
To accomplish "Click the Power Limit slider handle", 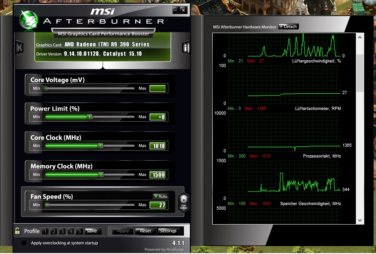I will (x=90, y=117).
